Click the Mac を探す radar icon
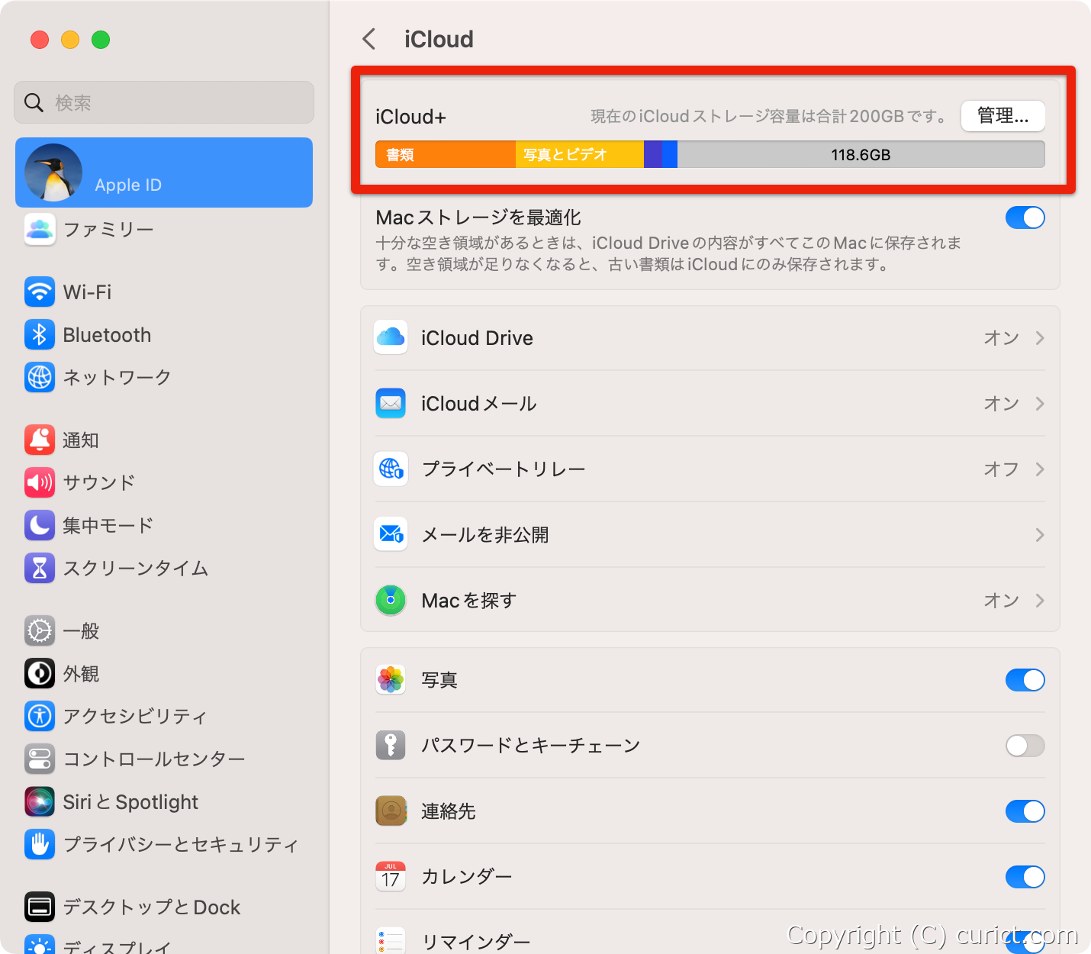1091x954 pixels. click(391, 600)
